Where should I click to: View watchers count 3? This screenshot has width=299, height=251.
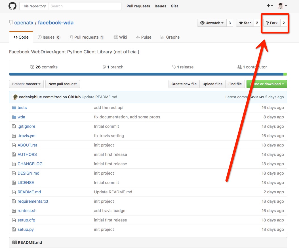(x=229, y=23)
